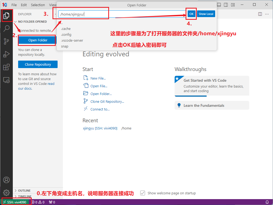This screenshot has width=273, height=205.
Task: Click the New File icon
Action: (86, 78)
